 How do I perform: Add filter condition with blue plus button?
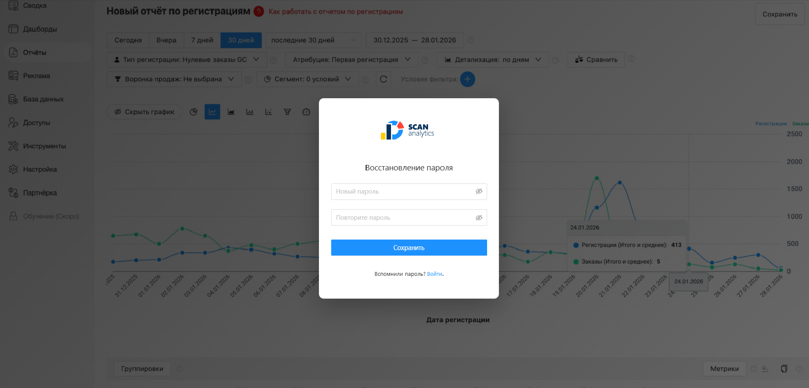(x=467, y=79)
